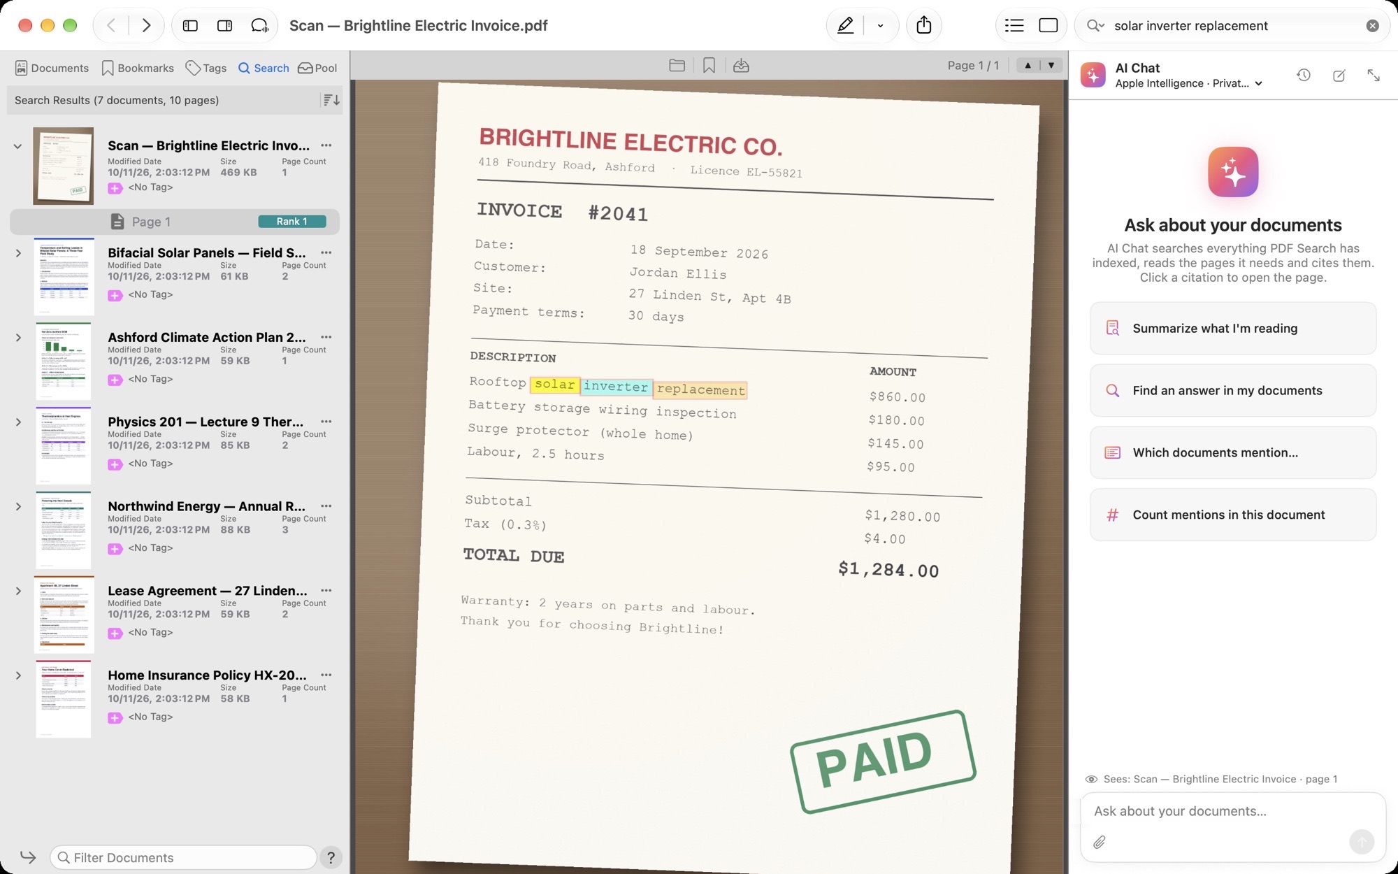Switch to the Pool tab
Viewport: 1398px width, 874px height.
point(318,68)
